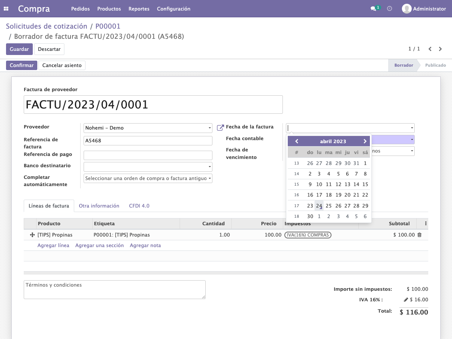Go to P00001 breadcrumb link
The height and width of the screenshot is (339, 452).
[x=108, y=26]
